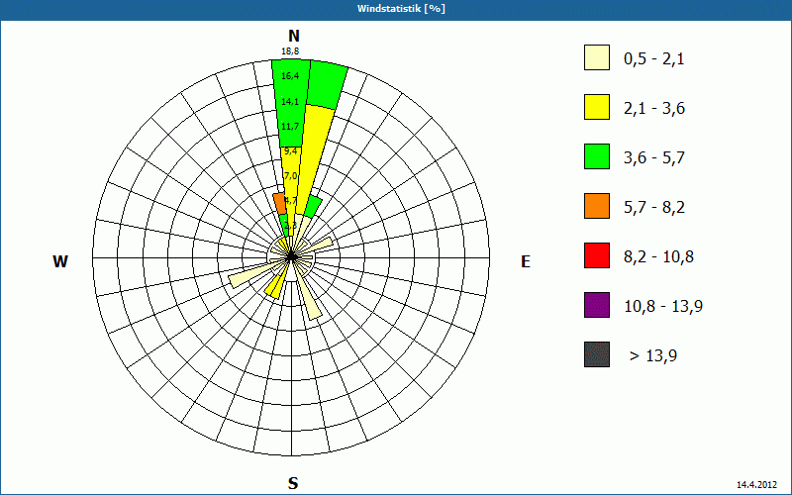This screenshot has height=495, width=792.
Task: Click the ring value '14,1'
Action: coord(290,102)
